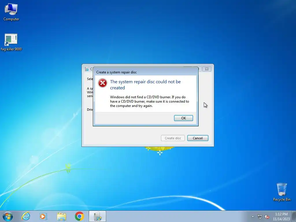Click the muted volume tray icon
The width and height of the screenshot is (296, 222).
pyautogui.click(x=267, y=217)
